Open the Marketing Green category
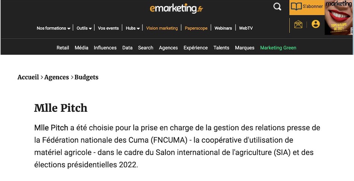354x181 pixels. pyautogui.click(x=278, y=48)
